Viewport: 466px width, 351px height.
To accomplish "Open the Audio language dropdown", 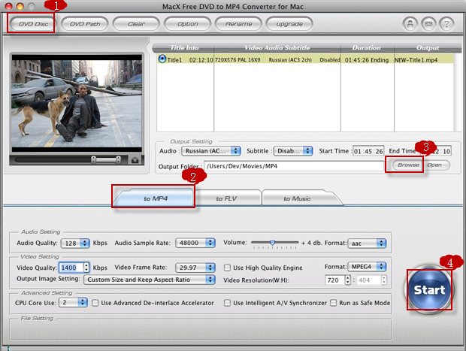I will click(214, 150).
